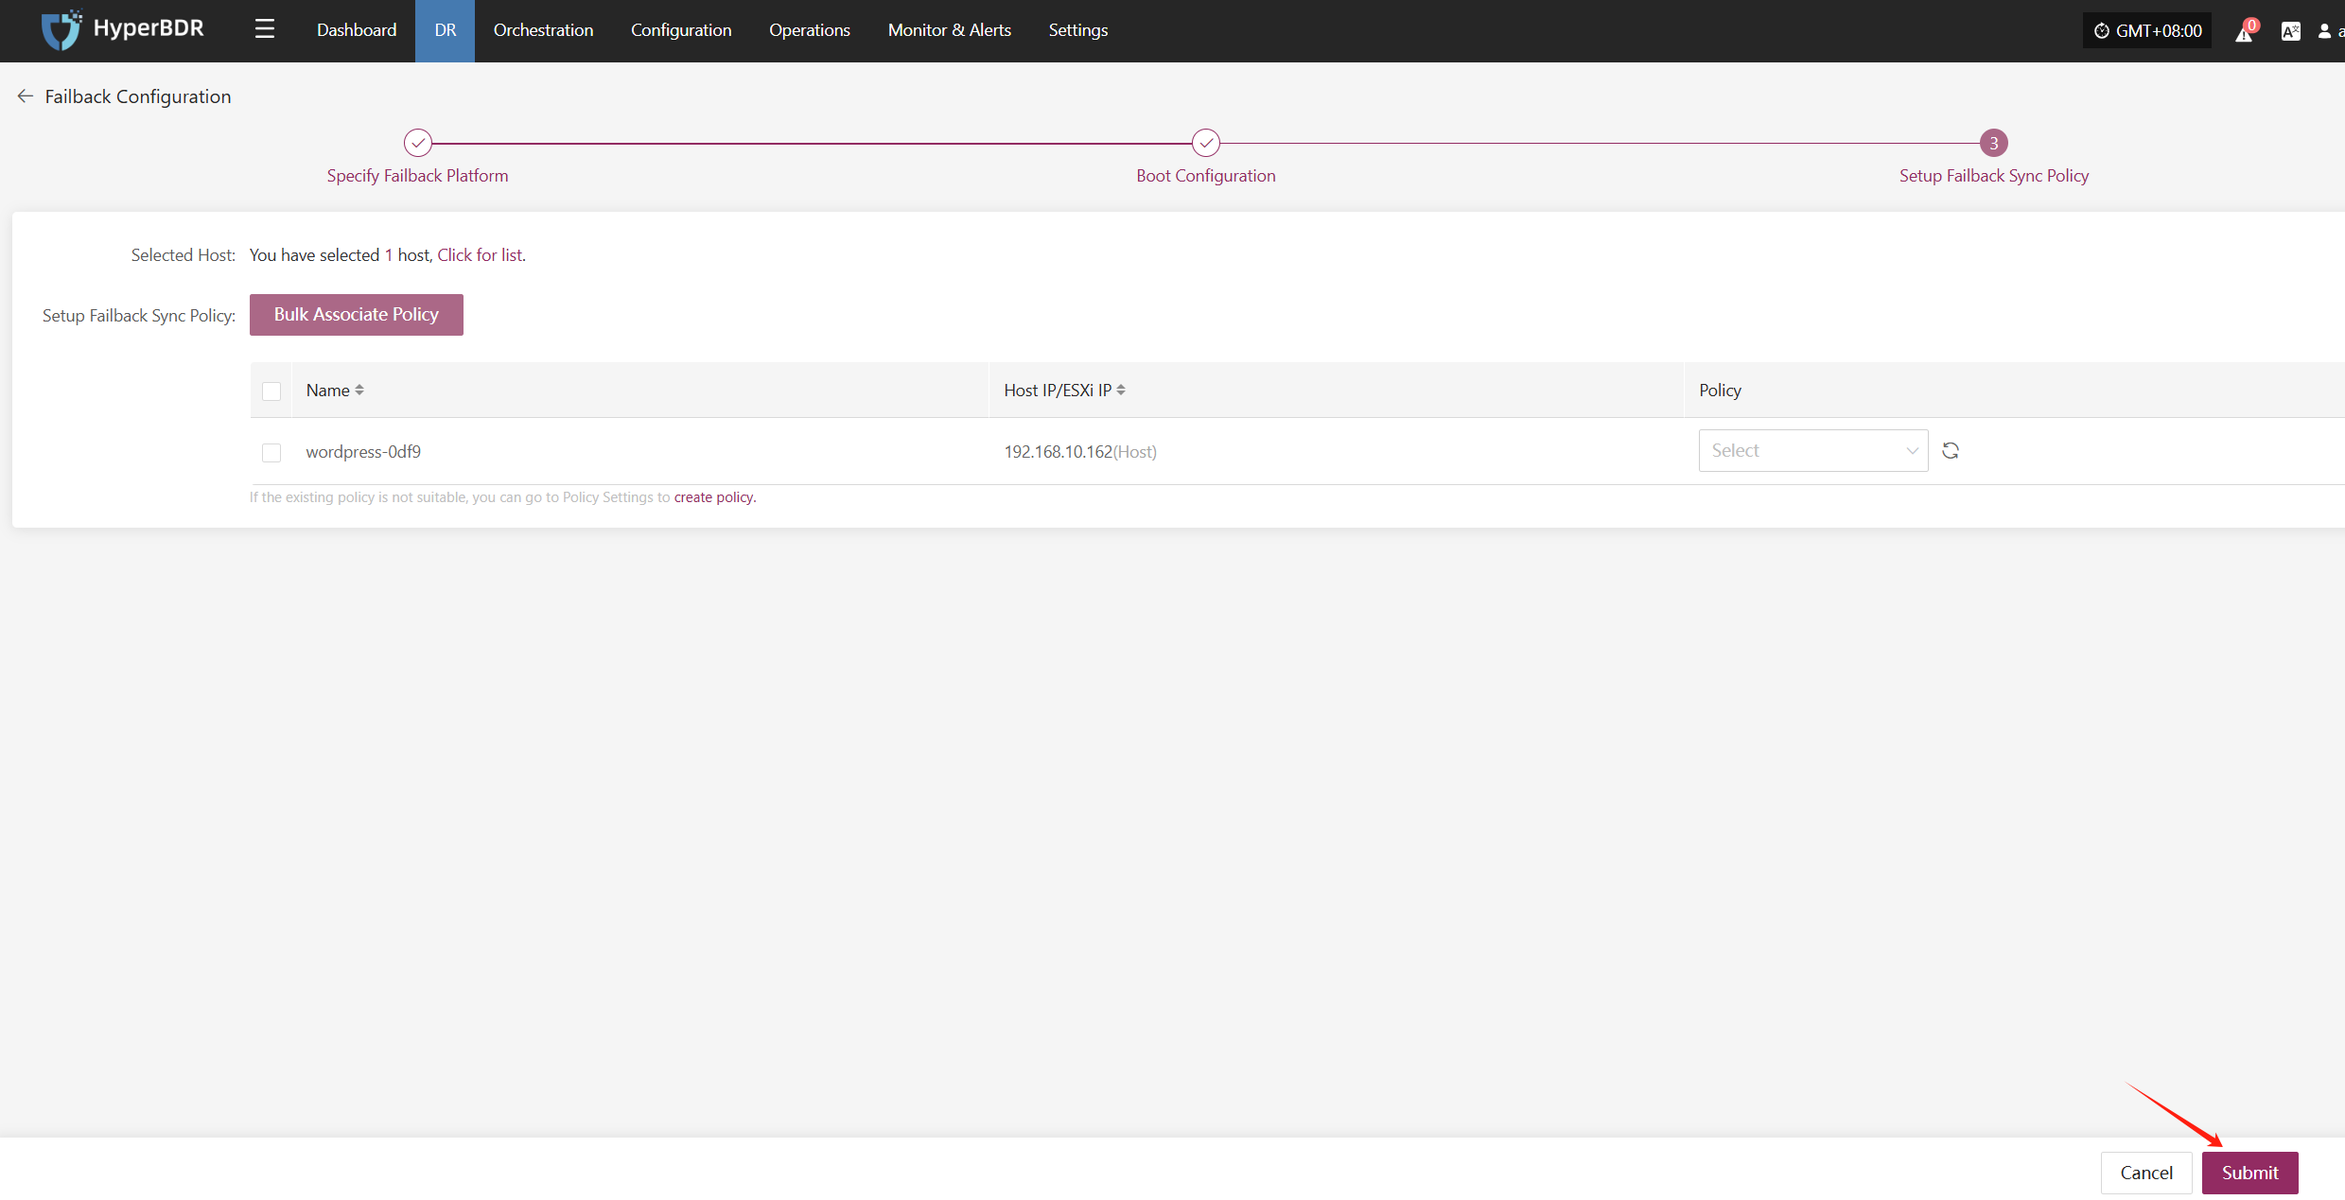
Task: Click the Failback Configuration page title
Action: click(x=138, y=96)
